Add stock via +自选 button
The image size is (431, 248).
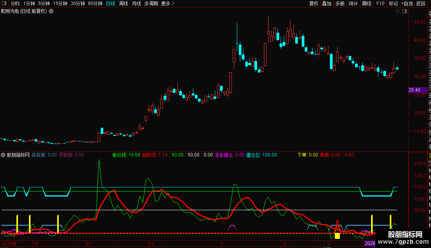coord(407,3)
